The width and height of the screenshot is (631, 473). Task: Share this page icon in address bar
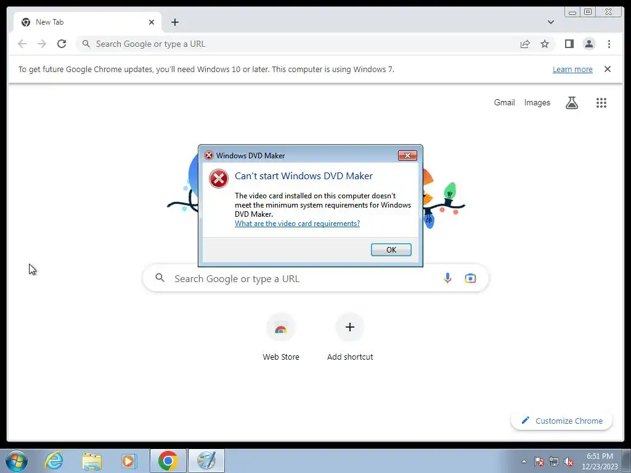click(525, 44)
